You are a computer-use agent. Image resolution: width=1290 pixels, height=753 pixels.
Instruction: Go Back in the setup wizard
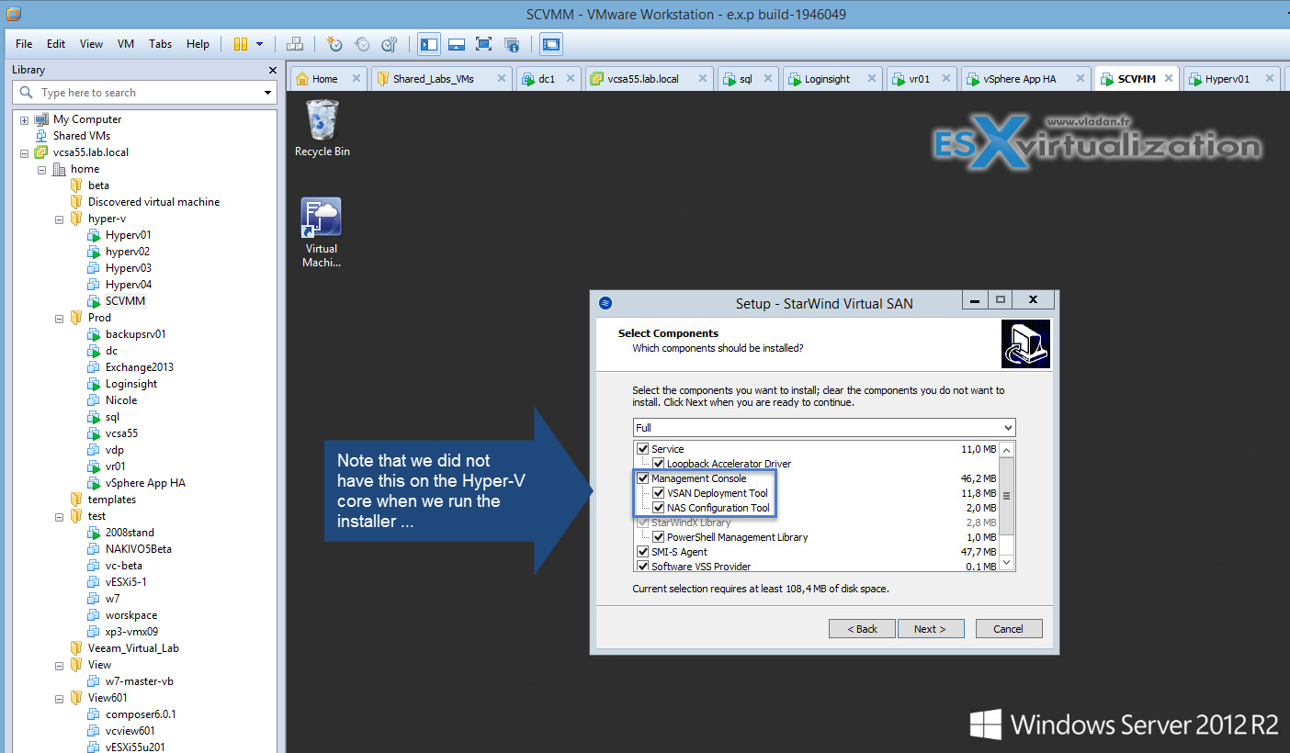[x=862, y=629]
